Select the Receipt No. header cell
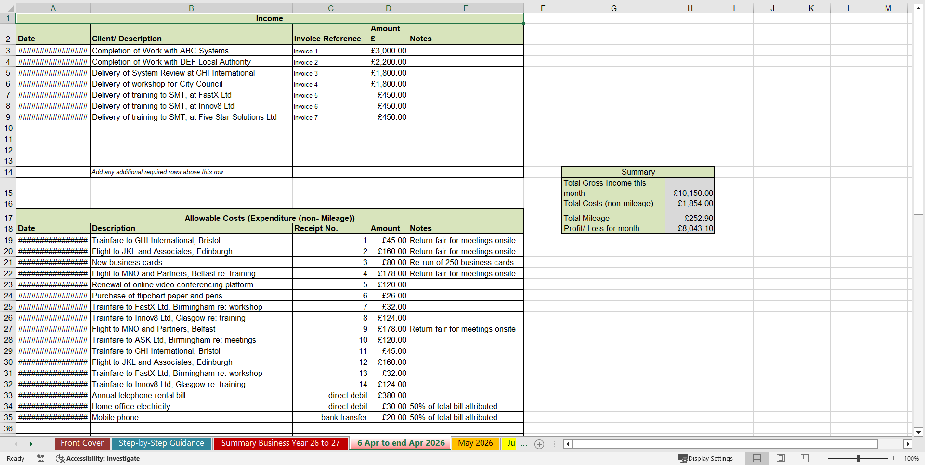The image size is (925, 465). click(331, 229)
